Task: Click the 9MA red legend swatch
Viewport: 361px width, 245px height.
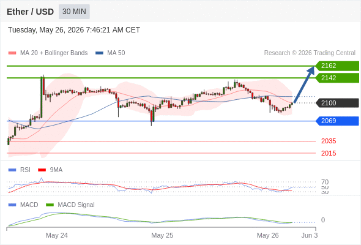Action: 42,170
